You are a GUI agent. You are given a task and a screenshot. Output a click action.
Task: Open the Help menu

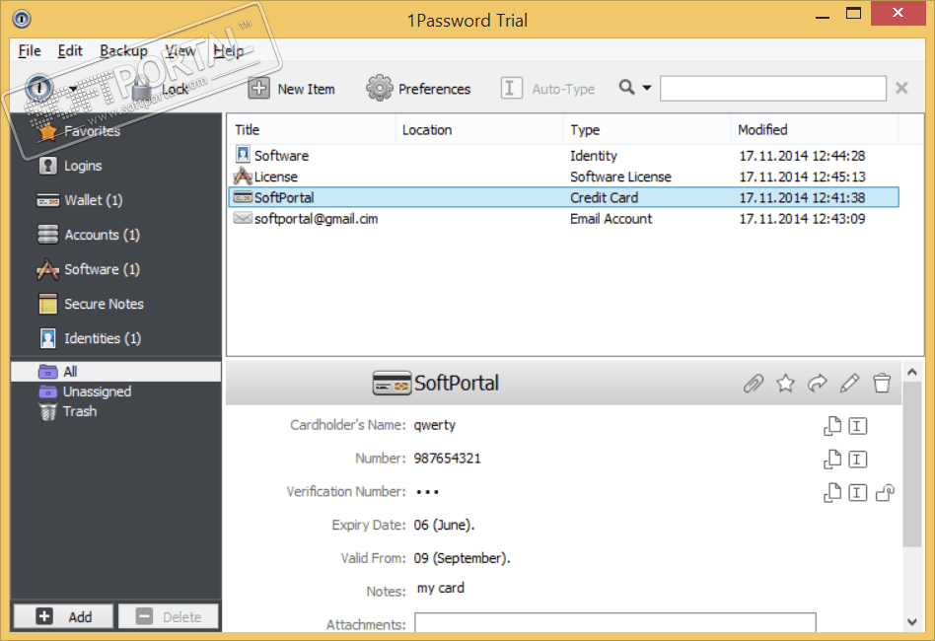point(229,50)
